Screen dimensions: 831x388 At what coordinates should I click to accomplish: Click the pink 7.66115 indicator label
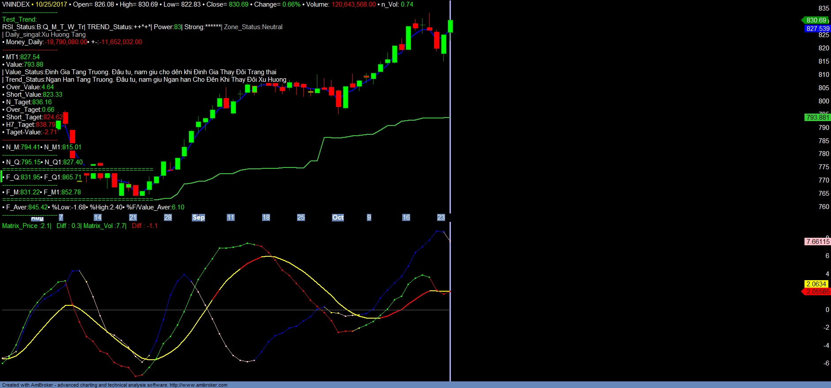[x=817, y=241]
